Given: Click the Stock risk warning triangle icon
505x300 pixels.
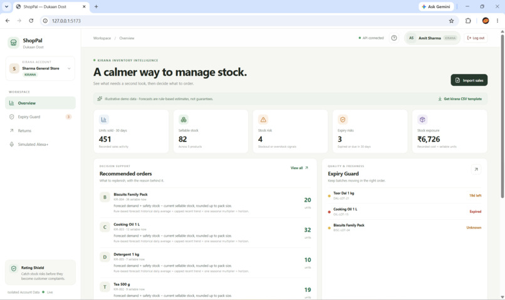Looking at the screenshot, I should pos(263,120).
